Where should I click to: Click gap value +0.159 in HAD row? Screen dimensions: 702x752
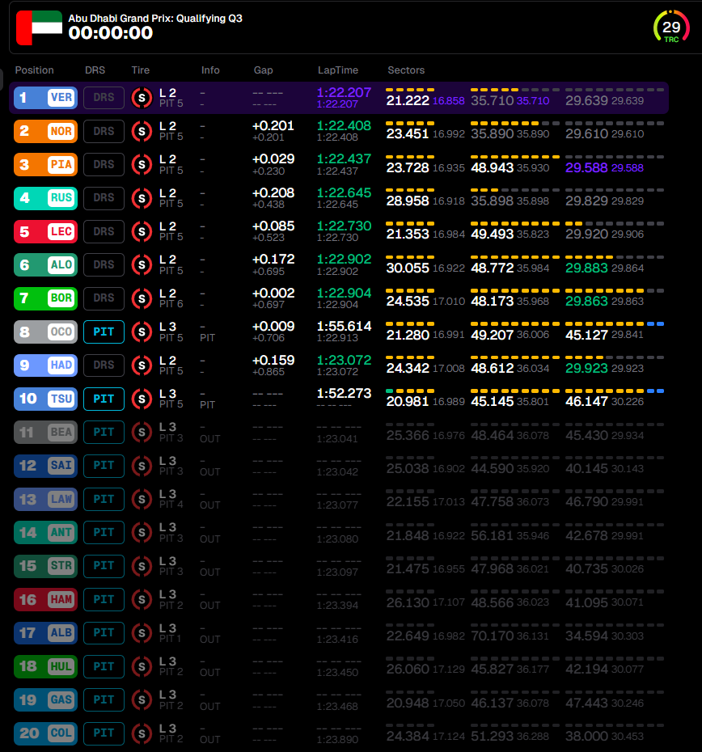point(273,360)
